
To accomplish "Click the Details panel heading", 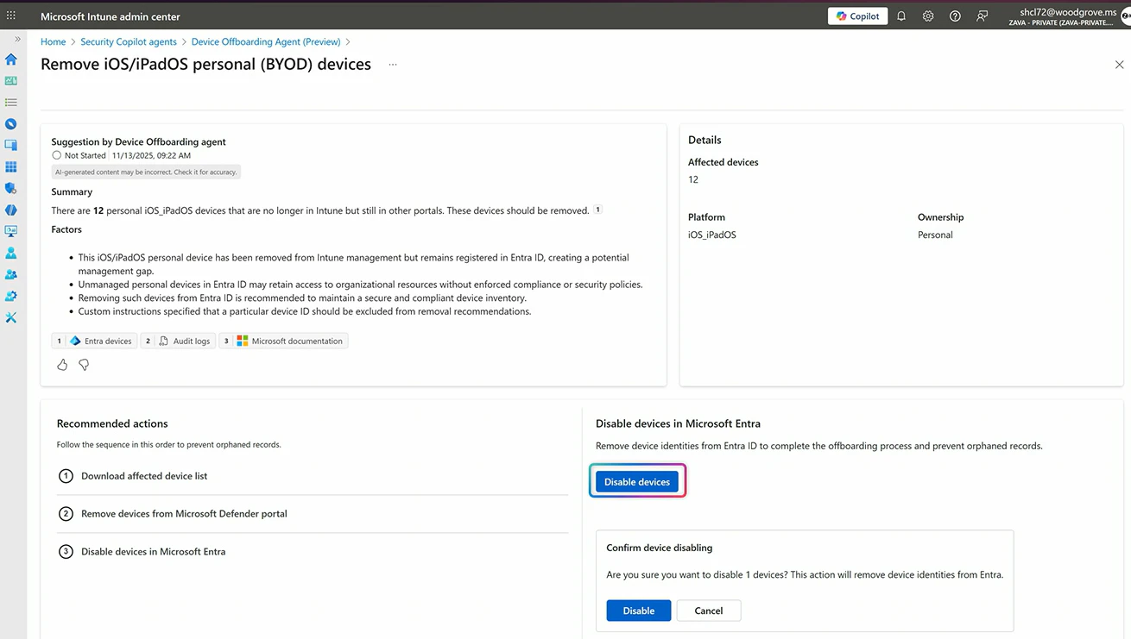I will click(x=705, y=140).
